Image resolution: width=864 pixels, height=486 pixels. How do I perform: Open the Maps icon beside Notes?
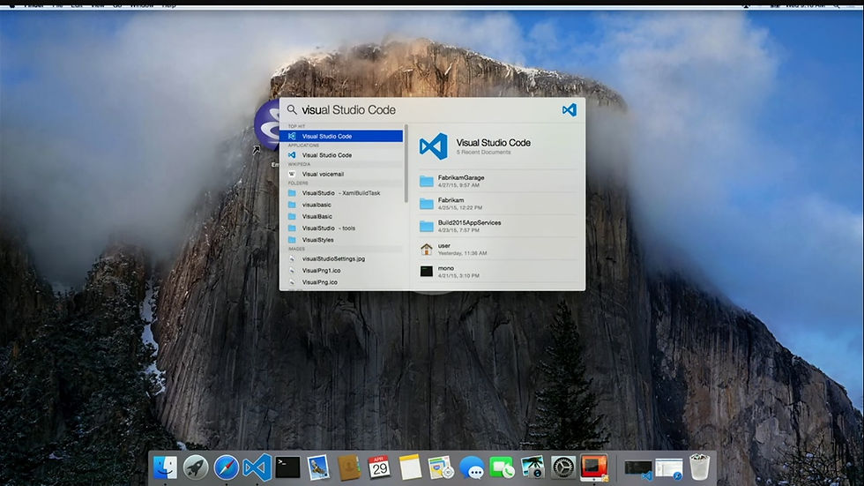tap(441, 467)
